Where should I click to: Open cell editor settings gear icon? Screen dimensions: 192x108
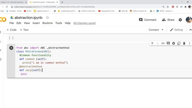pos(173,43)
